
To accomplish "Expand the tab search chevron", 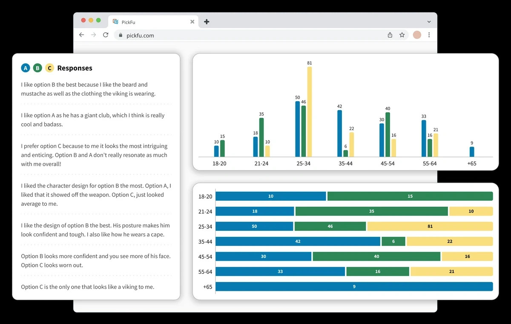I will point(429,22).
